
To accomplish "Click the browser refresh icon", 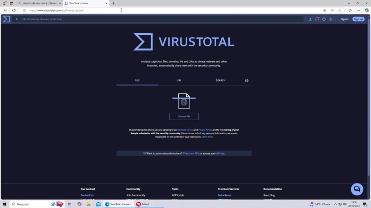I will pyautogui.click(x=14, y=10).
